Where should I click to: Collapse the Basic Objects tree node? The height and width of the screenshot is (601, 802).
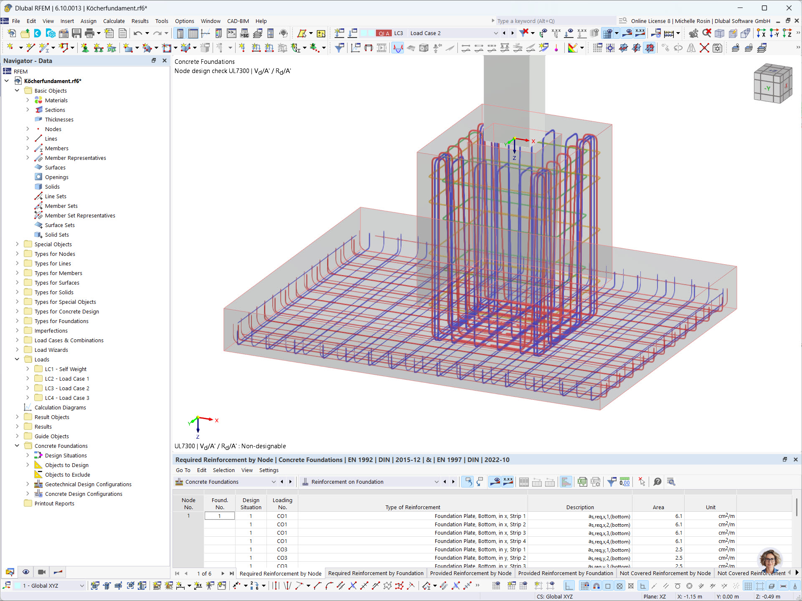click(x=17, y=91)
